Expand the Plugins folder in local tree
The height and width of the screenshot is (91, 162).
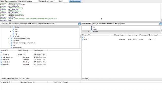(11, 27)
